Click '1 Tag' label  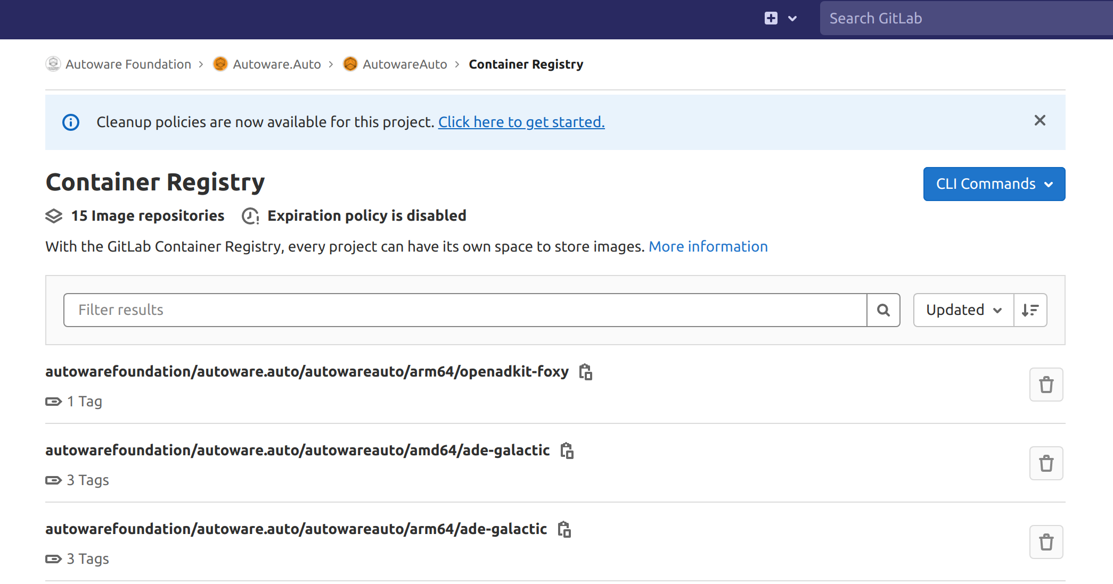[85, 402]
